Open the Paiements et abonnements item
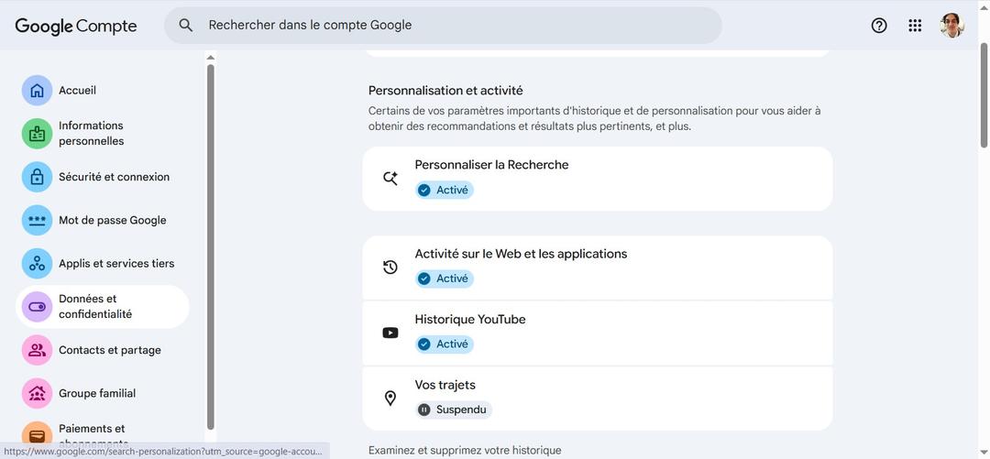This screenshot has height=459, width=990. click(92, 431)
